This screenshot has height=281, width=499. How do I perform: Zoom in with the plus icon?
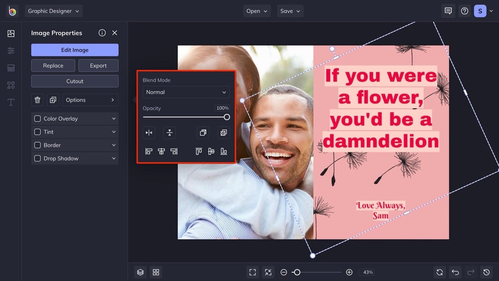click(349, 272)
